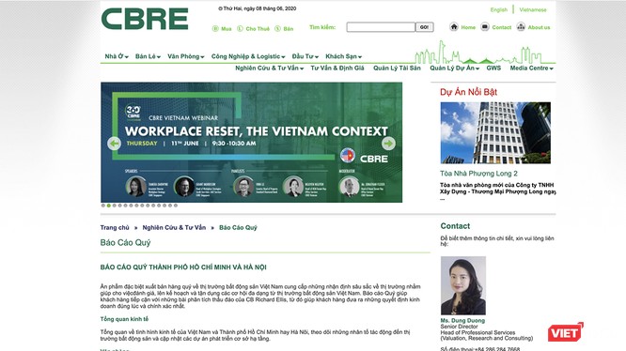Click the Ms. Dung Duong name link
Viewport: 626px width, 351px height.
point(462,320)
